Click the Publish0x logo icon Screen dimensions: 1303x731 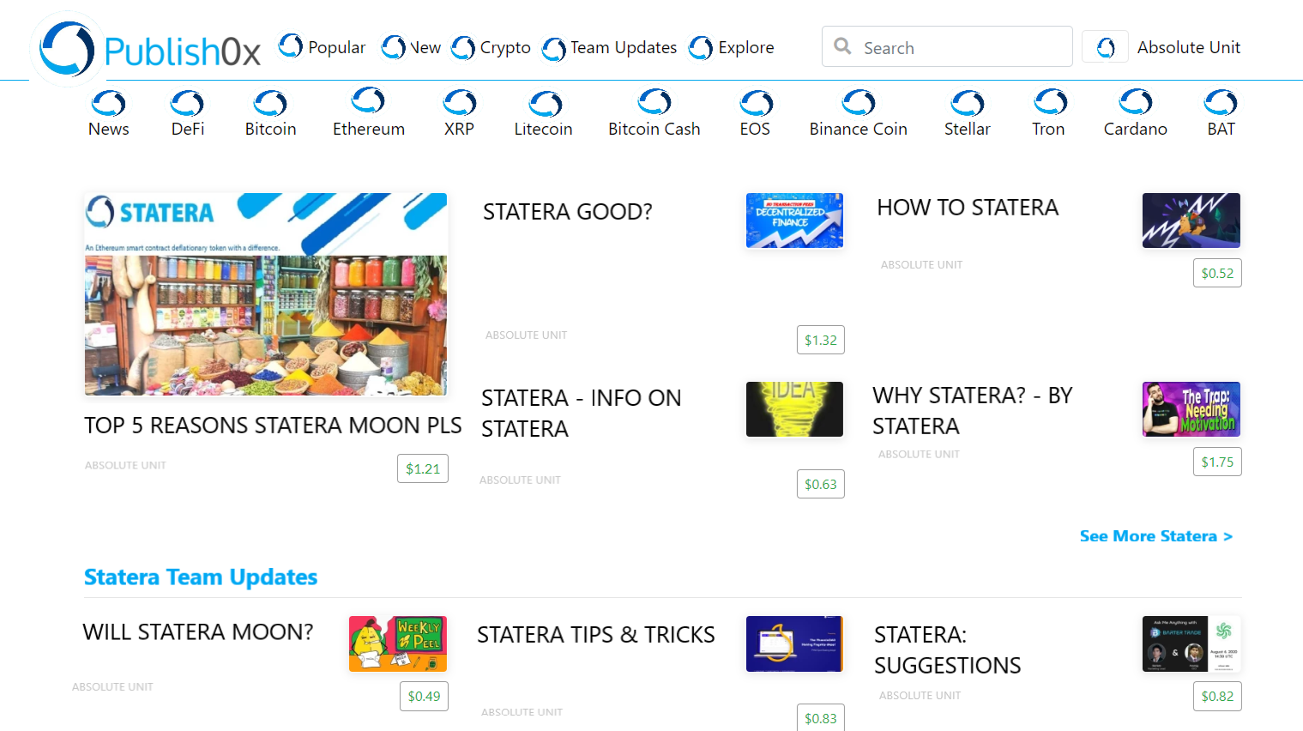point(67,49)
